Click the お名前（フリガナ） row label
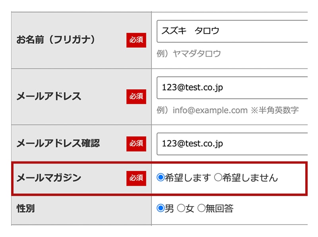The width and height of the screenshot is (318, 237). coord(56,40)
